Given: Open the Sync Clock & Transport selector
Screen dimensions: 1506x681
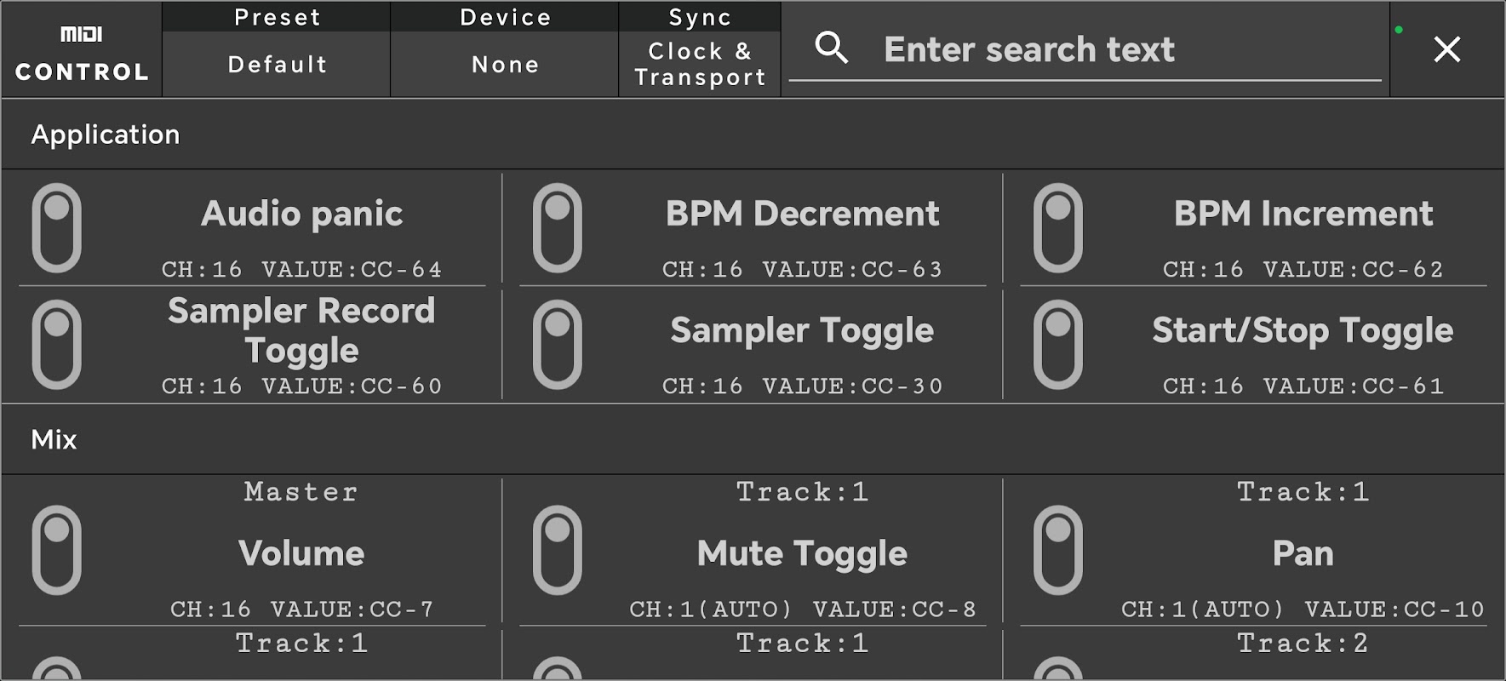Looking at the screenshot, I should 700,64.
